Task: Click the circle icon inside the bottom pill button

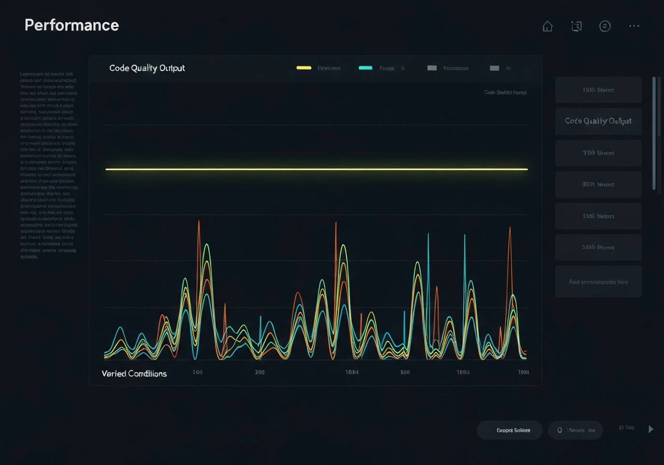Action: point(559,430)
